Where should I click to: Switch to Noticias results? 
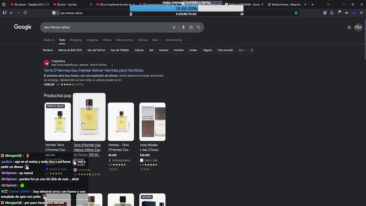[143, 40]
